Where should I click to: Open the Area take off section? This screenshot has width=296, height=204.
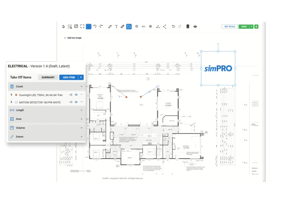coord(47,119)
